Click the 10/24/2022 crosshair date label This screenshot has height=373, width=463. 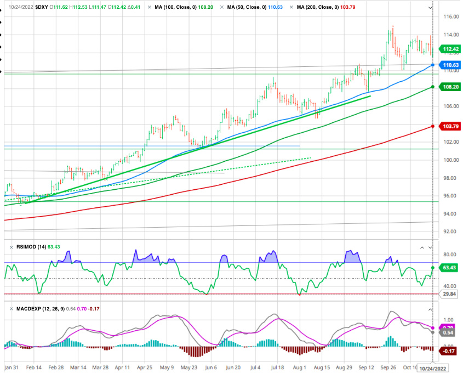point(432,369)
